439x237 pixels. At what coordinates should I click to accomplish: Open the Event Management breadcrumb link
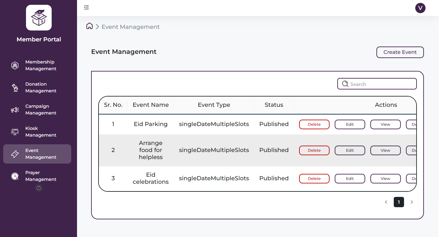pos(130,27)
